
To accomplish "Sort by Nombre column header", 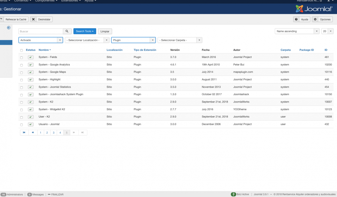I will [x=45, y=50].
